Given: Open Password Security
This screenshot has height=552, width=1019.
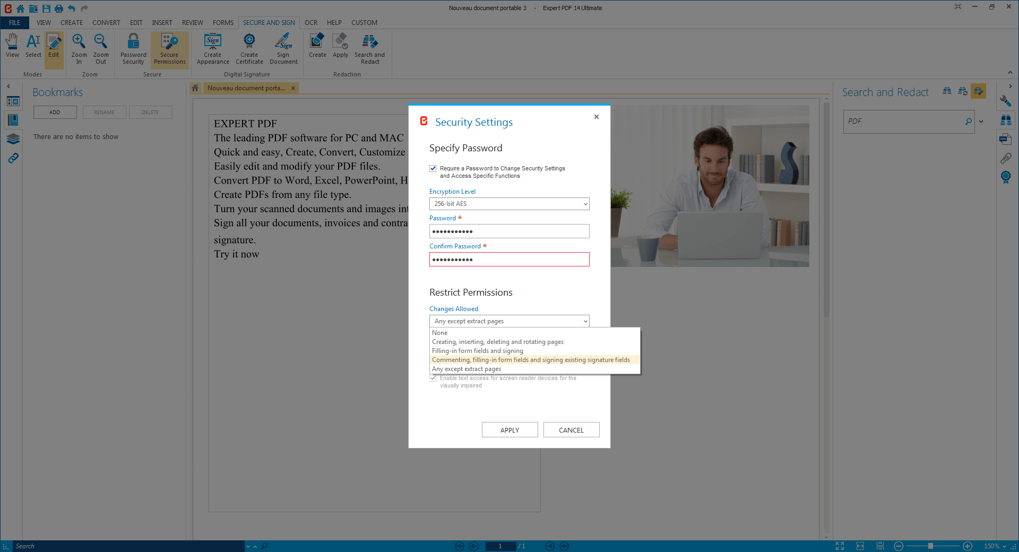Looking at the screenshot, I should pyautogui.click(x=133, y=49).
